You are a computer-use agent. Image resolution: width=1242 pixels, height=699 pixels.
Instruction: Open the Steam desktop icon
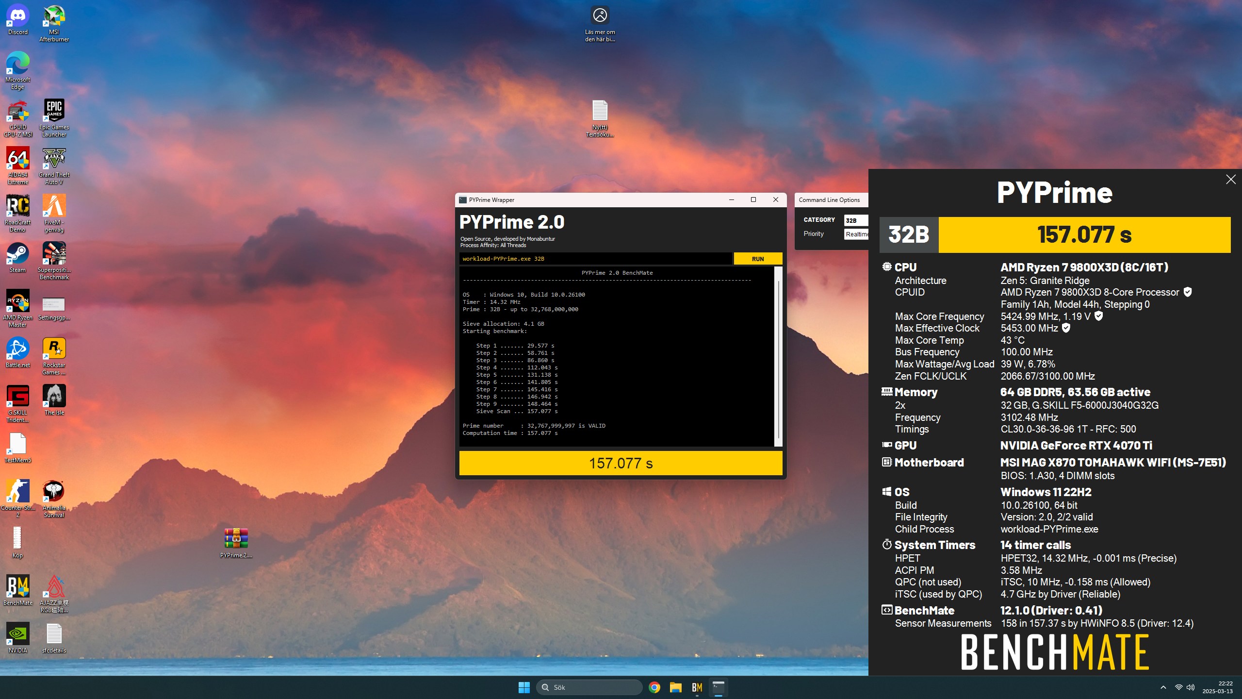click(x=18, y=258)
